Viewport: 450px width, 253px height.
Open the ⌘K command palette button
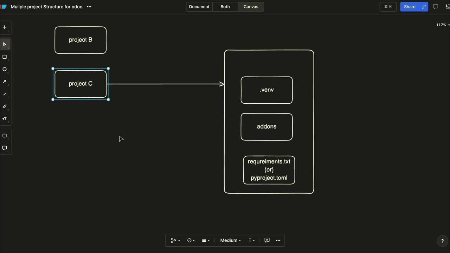(x=388, y=7)
